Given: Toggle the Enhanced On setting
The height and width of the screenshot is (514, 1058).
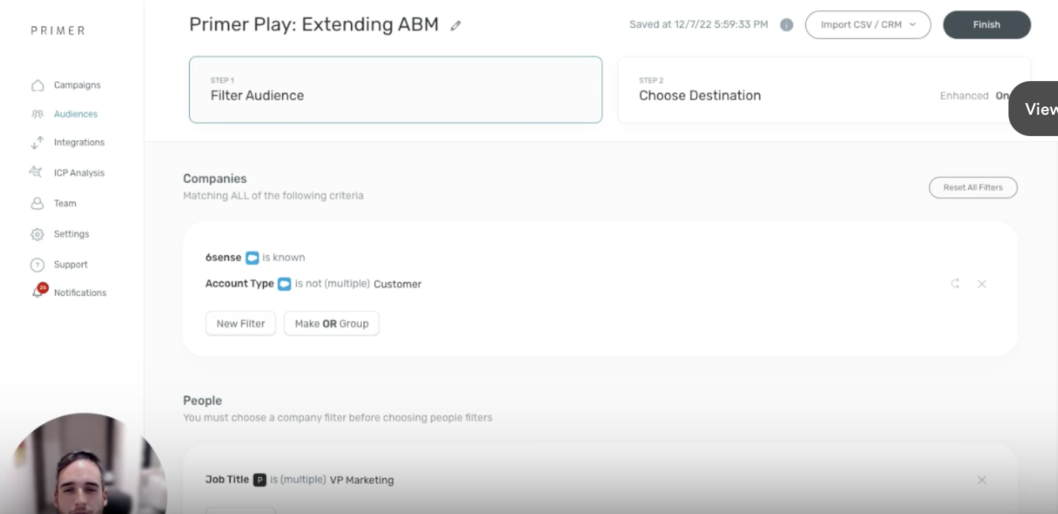Looking at the screenshot, I should pyautogui.click(x=974, y=96).
